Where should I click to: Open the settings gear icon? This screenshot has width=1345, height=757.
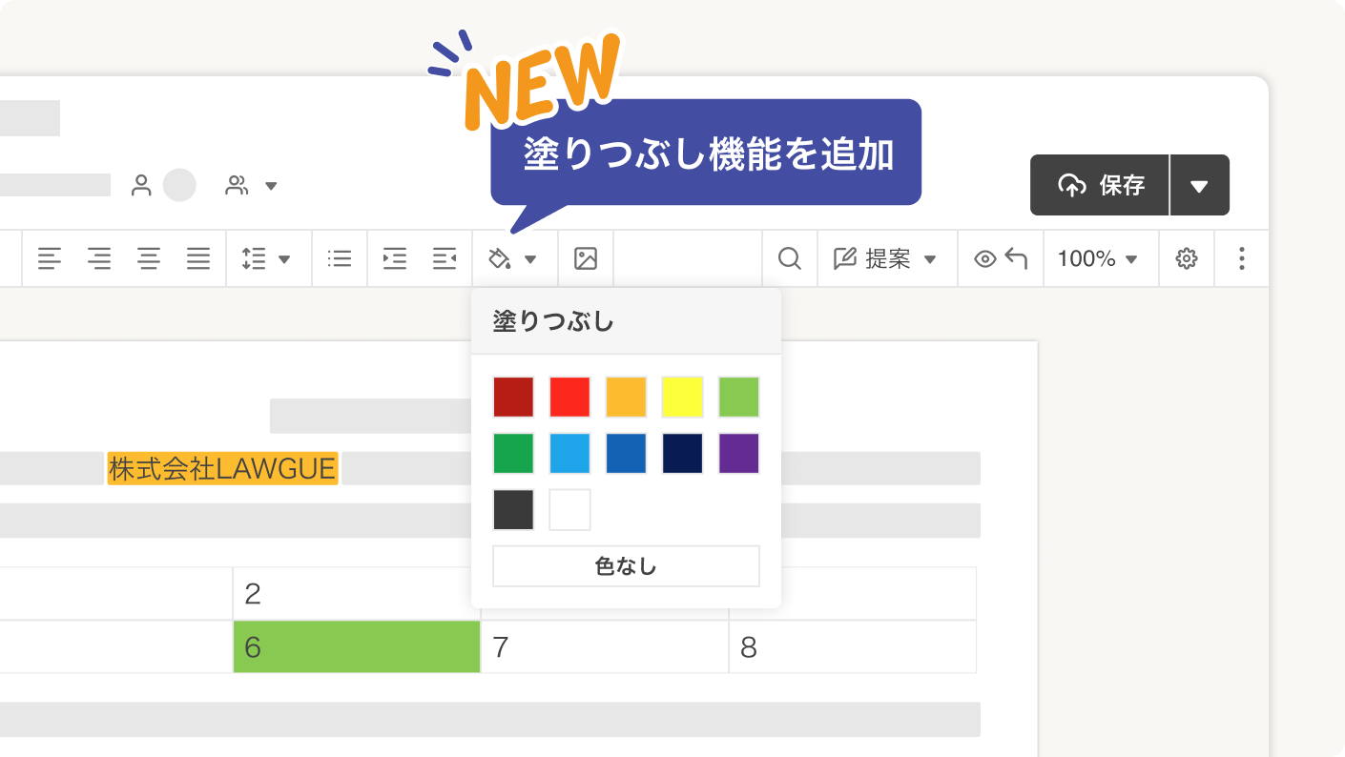(1186, 258)
